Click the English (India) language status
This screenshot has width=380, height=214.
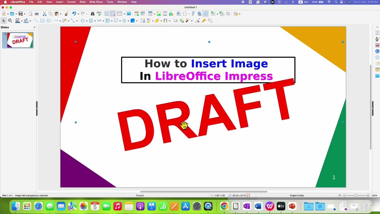tap(297, 195)
